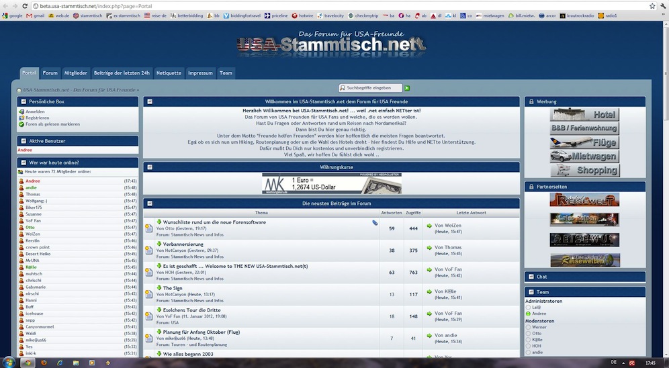This screenshot has height=368, width=669.
Task: Click the green checkmark mark-forums-read icon
Action: tap(21, 124)
